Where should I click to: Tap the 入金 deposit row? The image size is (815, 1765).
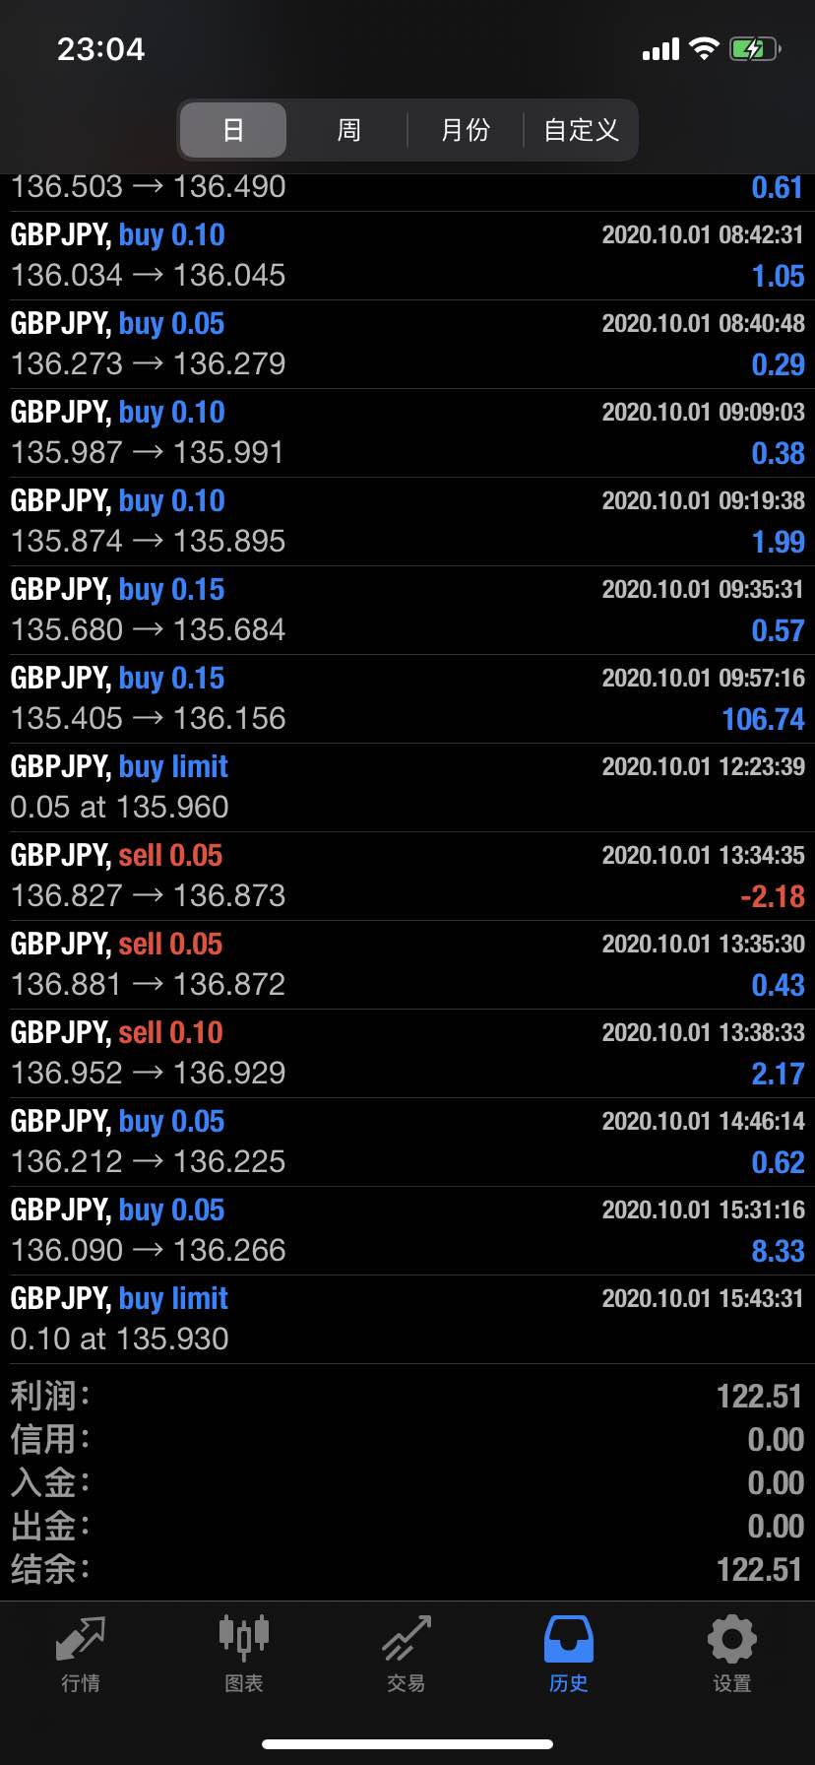(x=407, y=1483)
